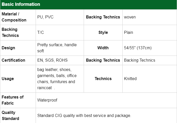Select the Material / Composition label cell

point(14,17)
